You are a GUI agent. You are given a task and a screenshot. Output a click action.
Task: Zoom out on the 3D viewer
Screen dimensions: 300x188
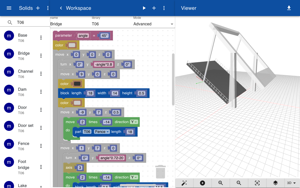(x=239, y=183)
